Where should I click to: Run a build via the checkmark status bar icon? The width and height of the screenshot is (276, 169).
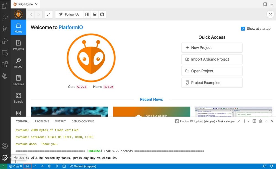(x=35, y=166)
